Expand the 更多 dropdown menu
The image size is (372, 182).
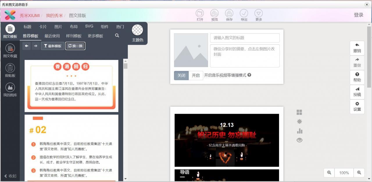(259, 15)
